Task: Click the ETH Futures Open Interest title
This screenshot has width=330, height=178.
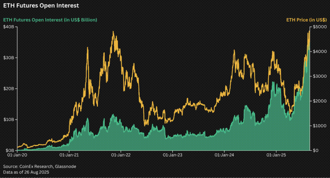Action: (41, 6)
